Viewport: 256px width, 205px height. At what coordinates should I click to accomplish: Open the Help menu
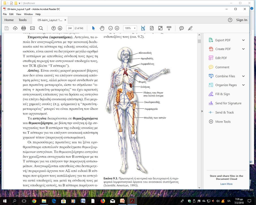point(38,14)
